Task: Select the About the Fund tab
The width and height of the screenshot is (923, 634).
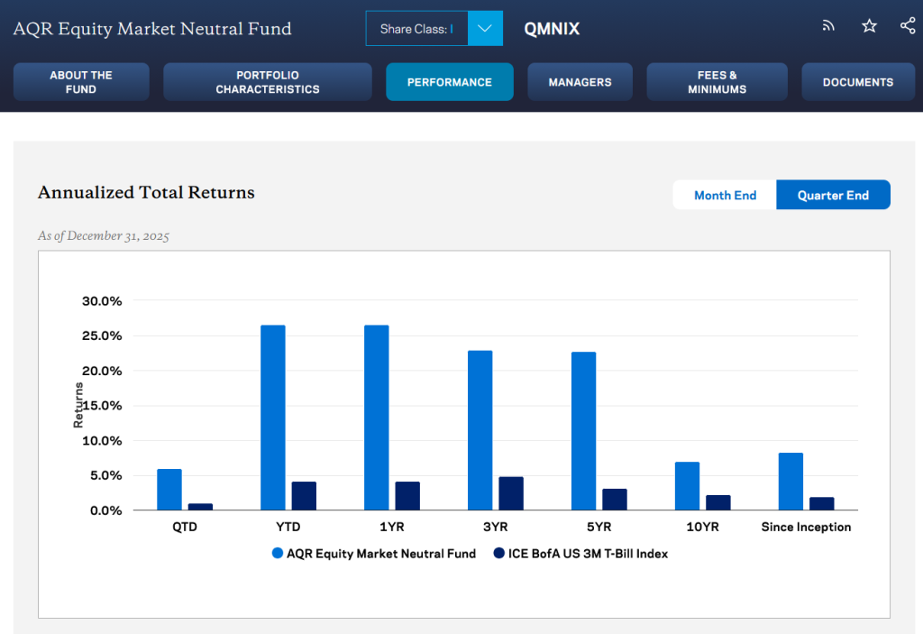Action: (81, 81)
